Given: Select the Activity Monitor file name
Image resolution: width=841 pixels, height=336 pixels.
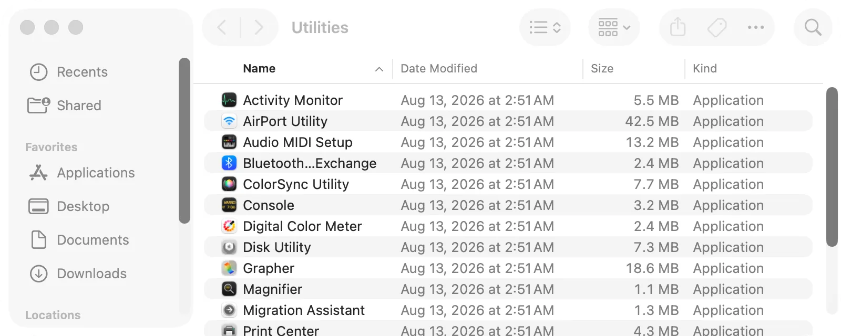Looking at the screenshot, I should [293, 100].
